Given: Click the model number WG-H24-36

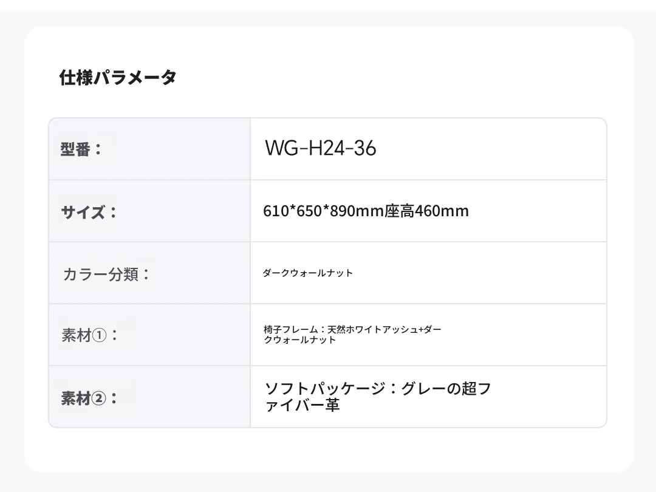Looking at the screenshot, I should click(x=321, y=148).
